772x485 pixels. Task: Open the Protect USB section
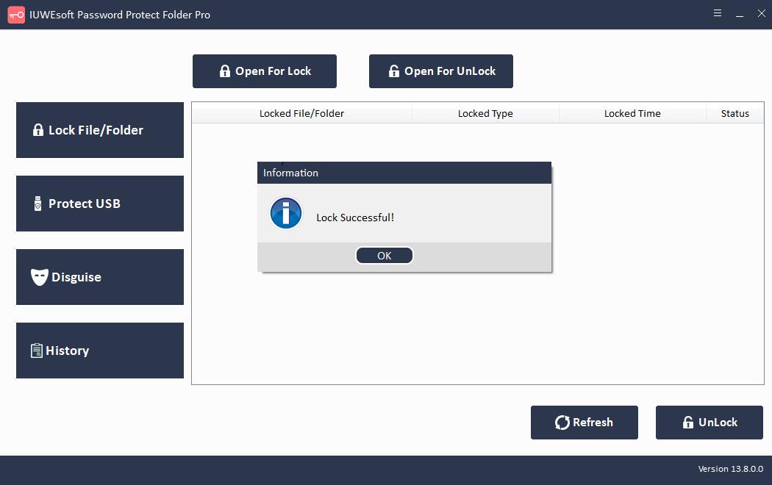coord(100,204)
